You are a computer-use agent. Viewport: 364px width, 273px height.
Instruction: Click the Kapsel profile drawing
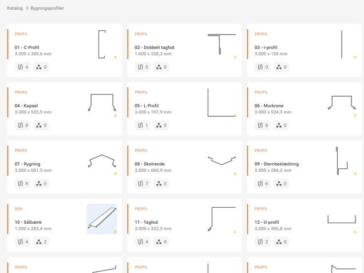coord(102,102)
